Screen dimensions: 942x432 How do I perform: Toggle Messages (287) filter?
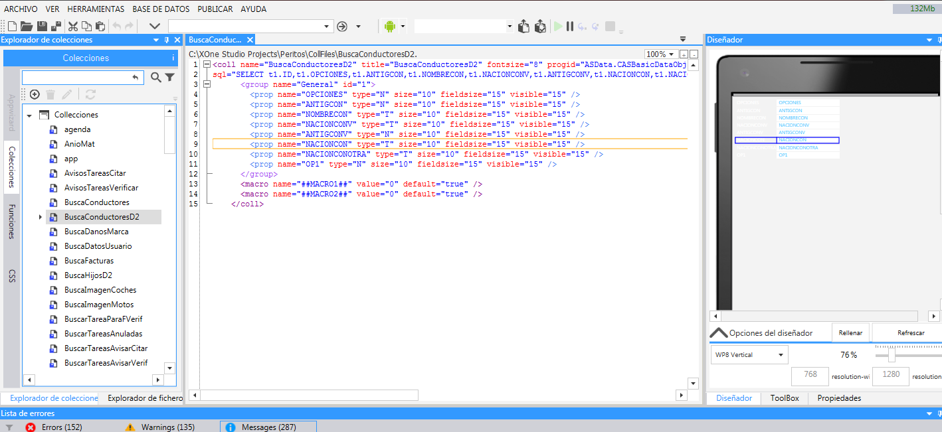[x=268, y=427]
